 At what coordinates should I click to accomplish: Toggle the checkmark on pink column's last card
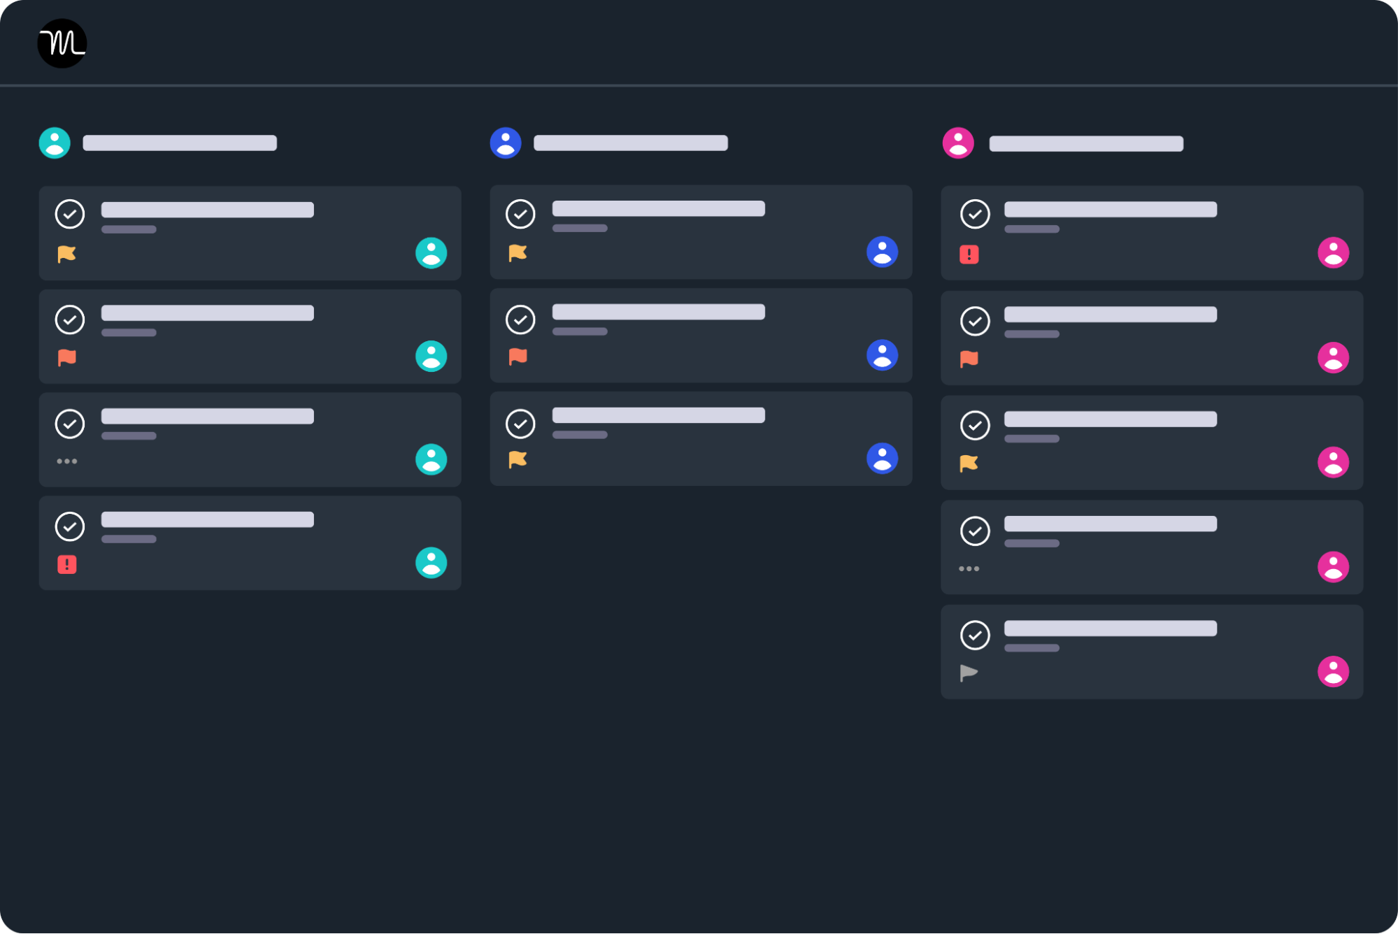pyautogui.click(x=975, y=635)
